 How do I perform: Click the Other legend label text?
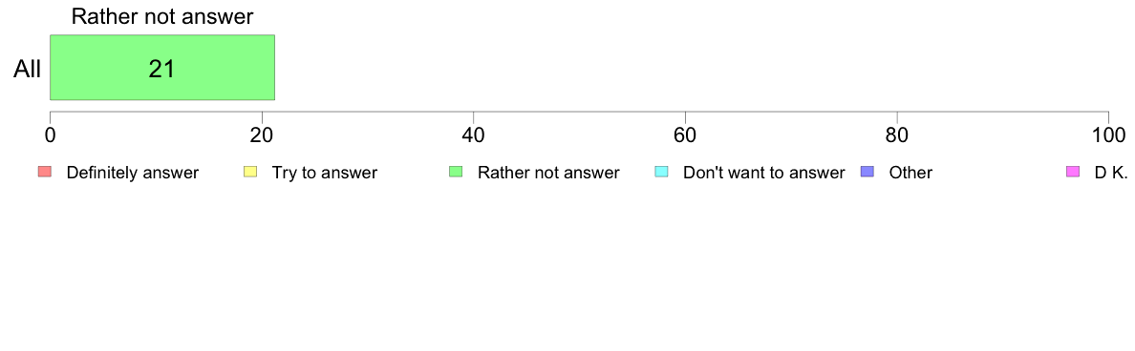coord(910,173)
